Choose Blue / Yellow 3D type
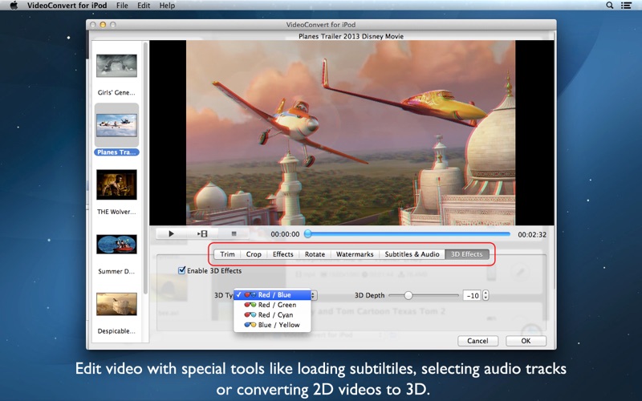 click(272, 325)
